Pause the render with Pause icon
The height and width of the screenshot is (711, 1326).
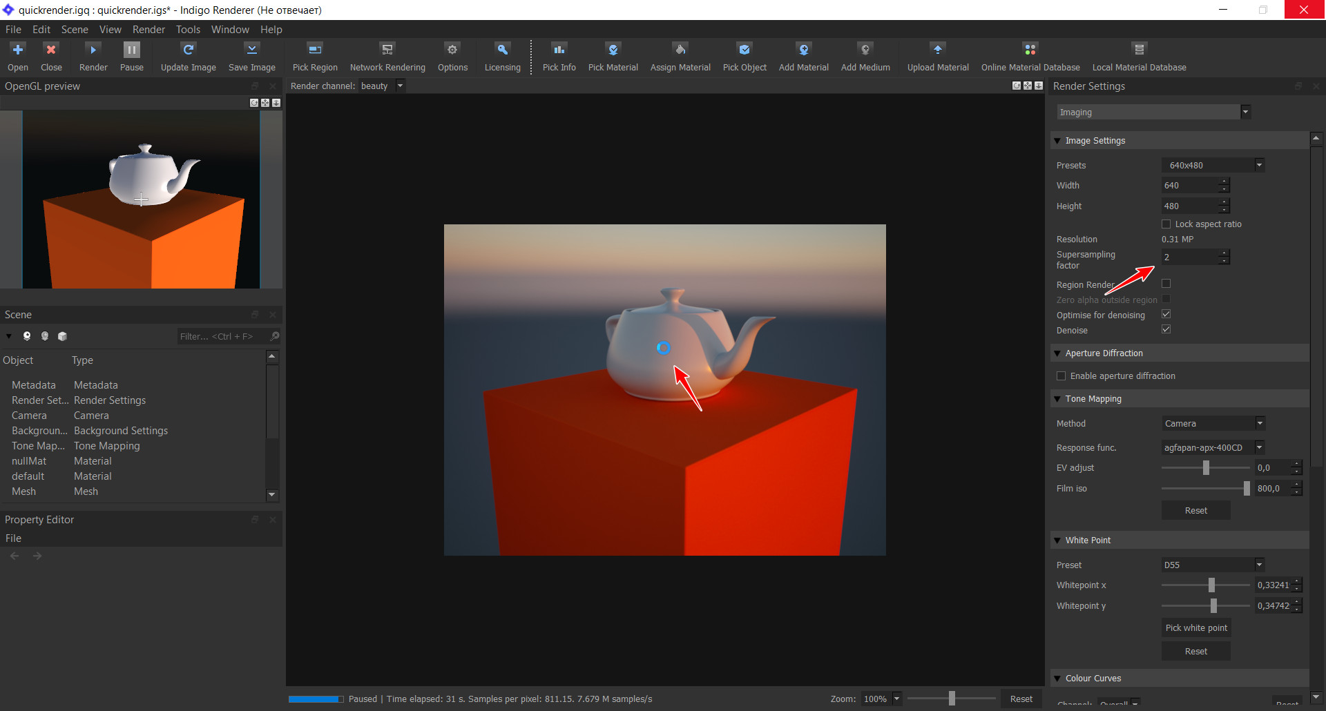[x=131, y=50]
